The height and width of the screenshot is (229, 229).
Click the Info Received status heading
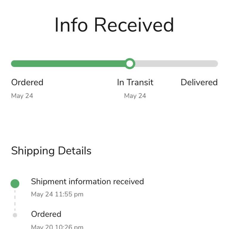114,25
